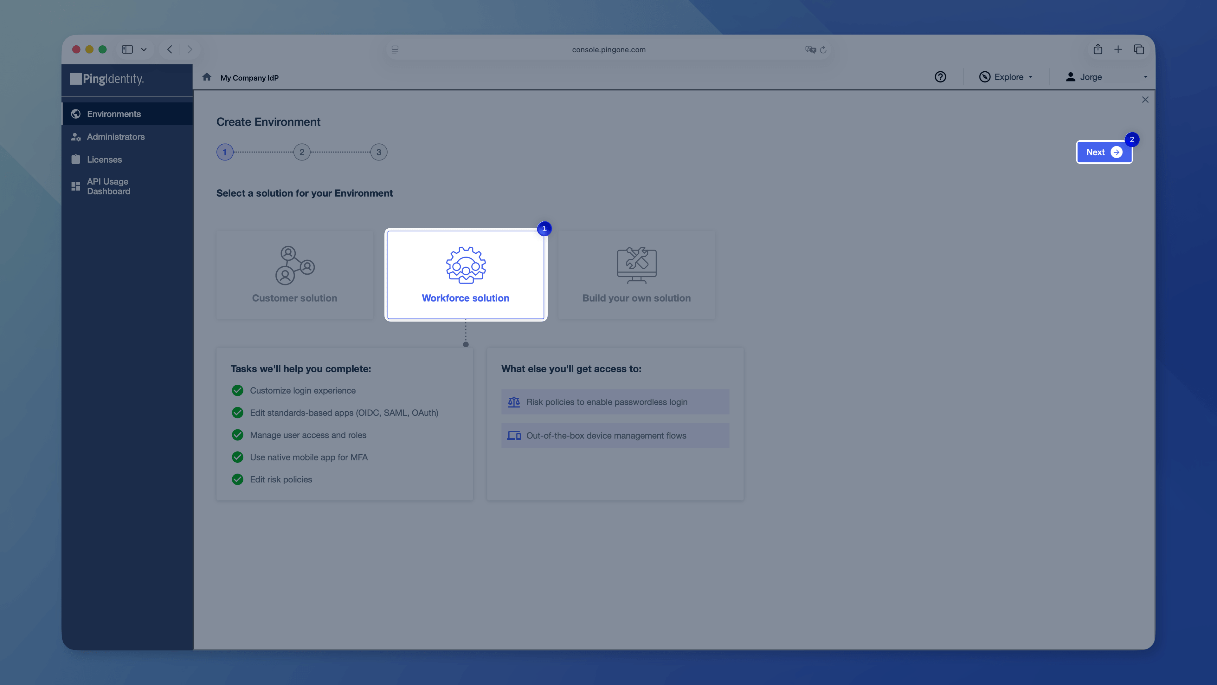Select the Build your own solution card
Image resolution: width=1217 pixels, height=685 pixels.
click(636, 275)
